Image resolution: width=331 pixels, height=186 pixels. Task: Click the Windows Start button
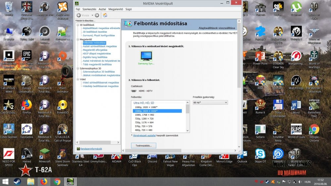click(5, 182)
